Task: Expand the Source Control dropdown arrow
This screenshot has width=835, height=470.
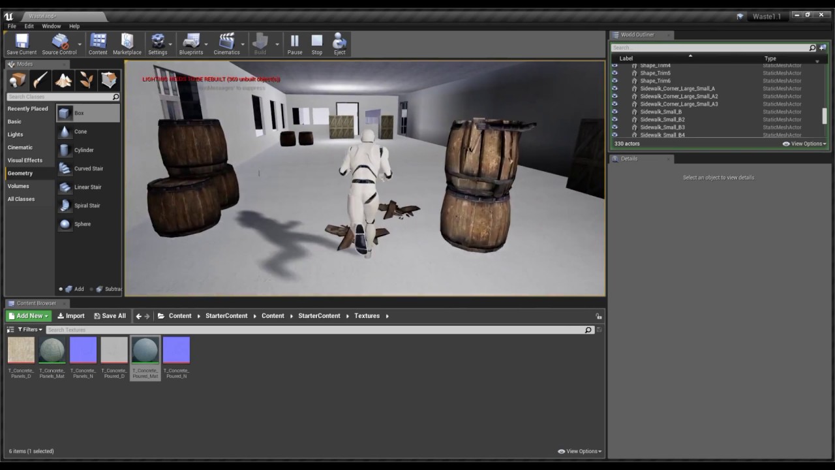Action: pyautogui.click(x=80, y=45)
